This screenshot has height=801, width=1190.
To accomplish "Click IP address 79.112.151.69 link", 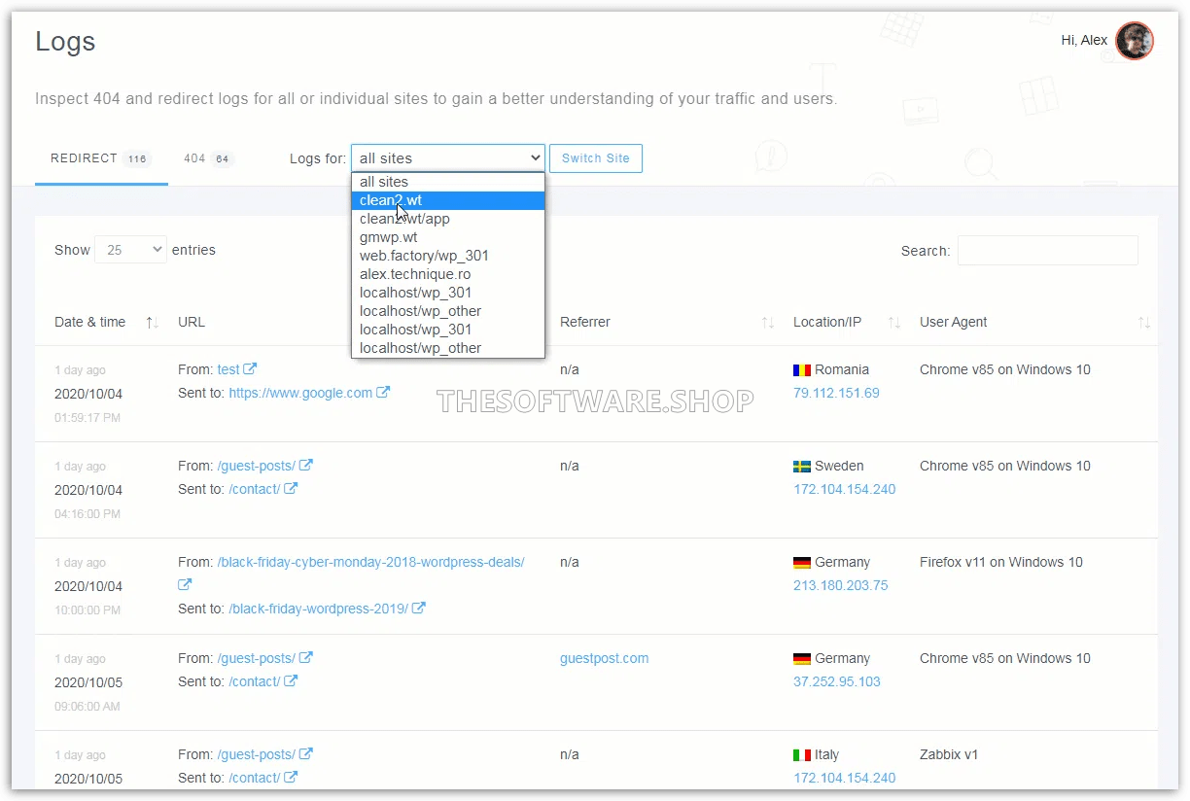I will tap(836, 393).
